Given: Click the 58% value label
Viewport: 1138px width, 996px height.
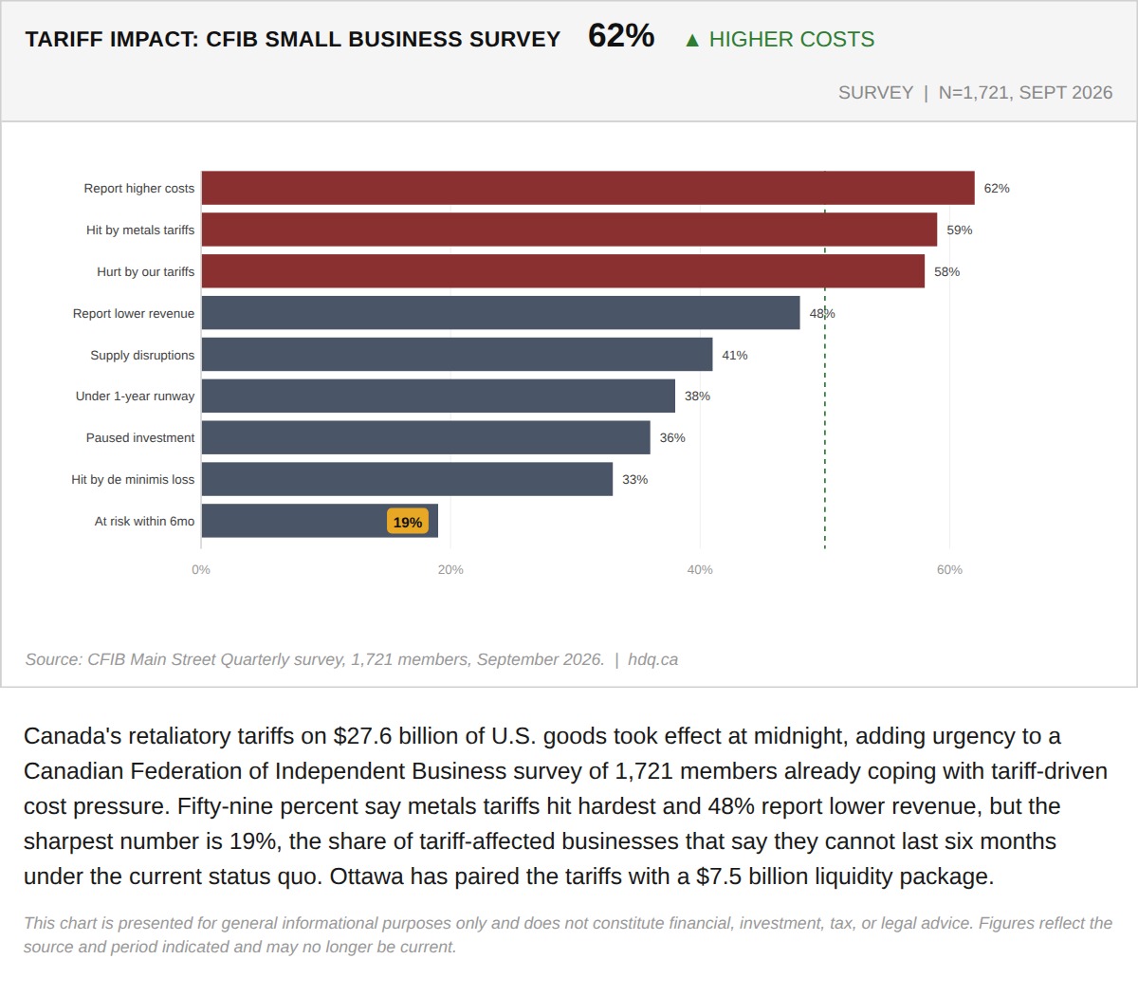Looking at the screenshot, I should click(947, 271).
